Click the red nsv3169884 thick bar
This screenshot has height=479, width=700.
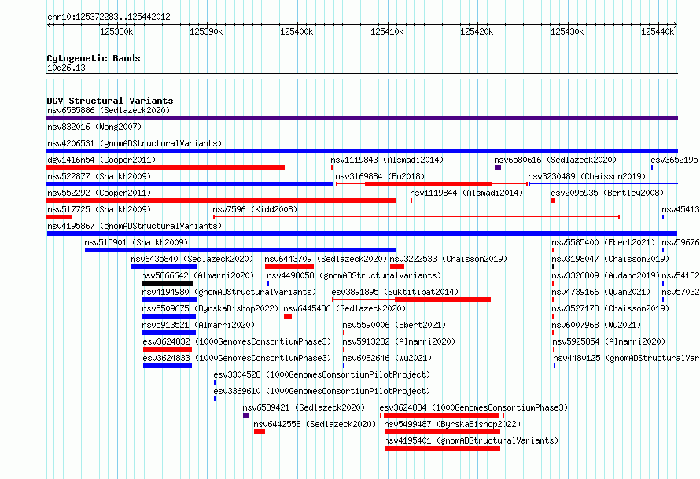(x=429, y=184)
